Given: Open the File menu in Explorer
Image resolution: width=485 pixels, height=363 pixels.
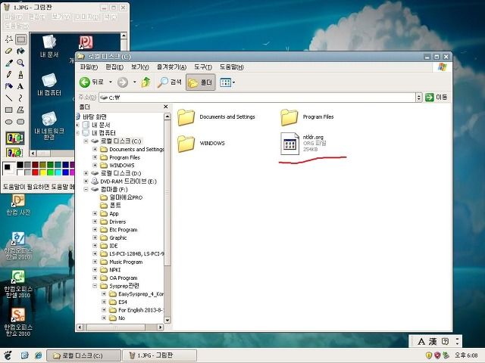Looking at the screenshot, I should pos(89,67).
